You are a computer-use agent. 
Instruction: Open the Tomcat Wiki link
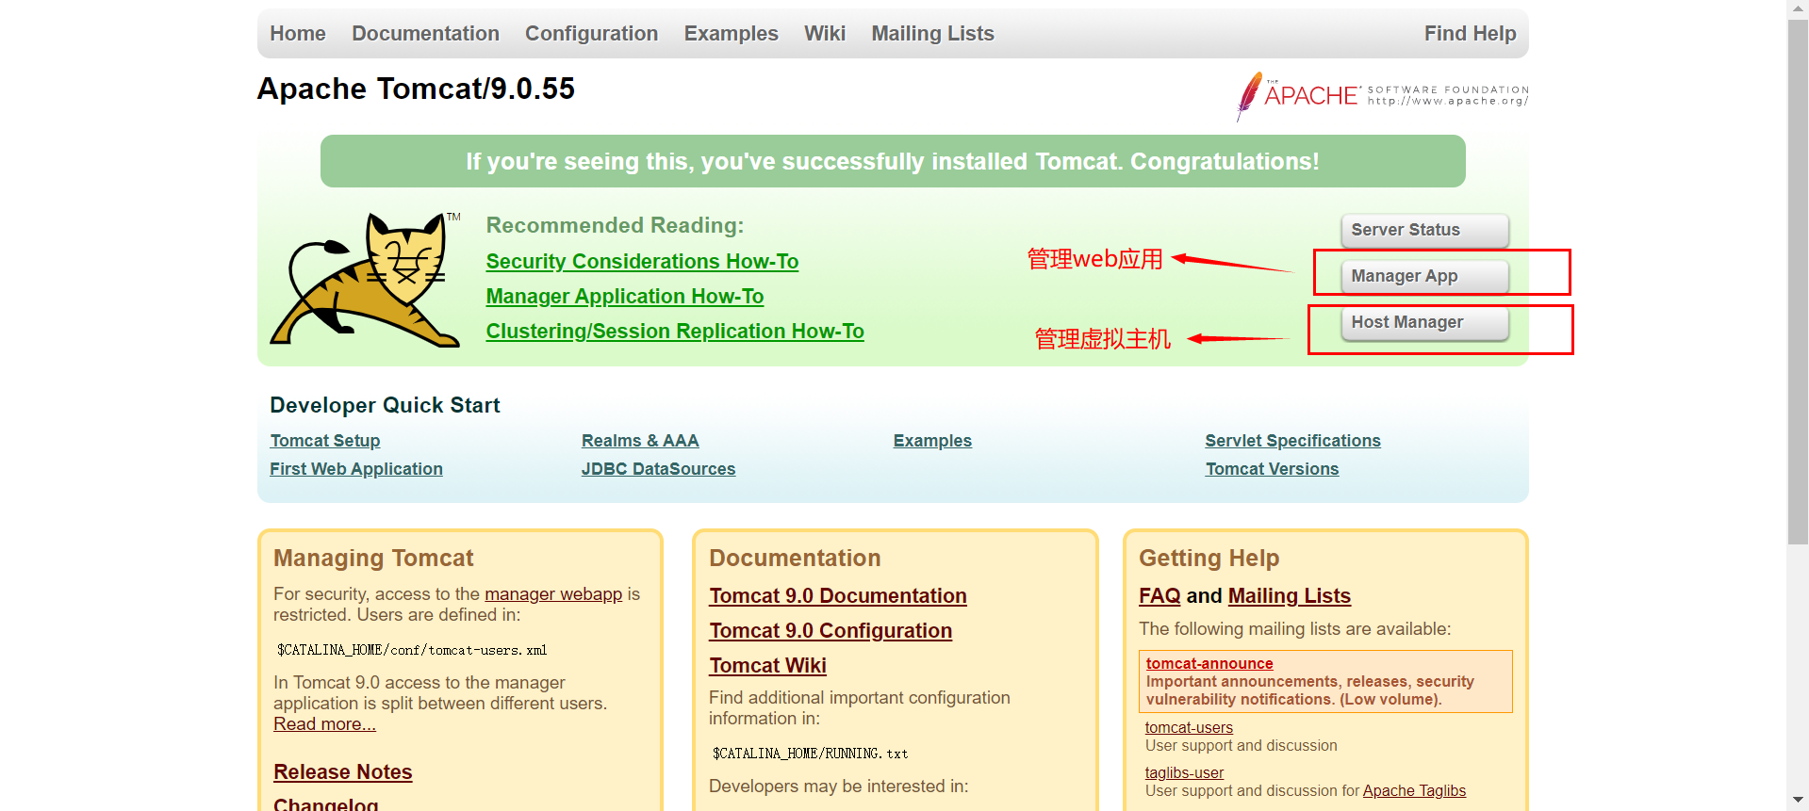pyautogui.click(x=767, y=666)
